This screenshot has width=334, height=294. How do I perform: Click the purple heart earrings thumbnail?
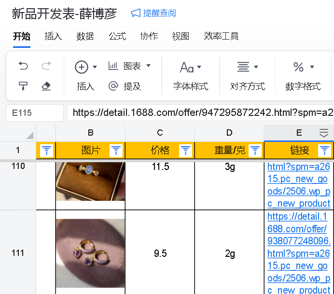[90, 253]
